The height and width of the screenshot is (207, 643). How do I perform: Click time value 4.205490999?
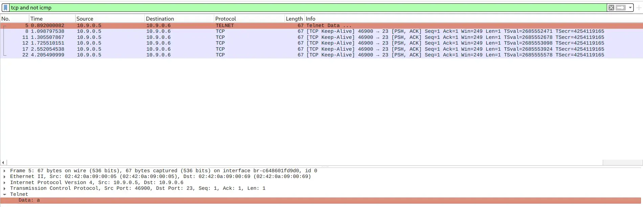point(47,55)
